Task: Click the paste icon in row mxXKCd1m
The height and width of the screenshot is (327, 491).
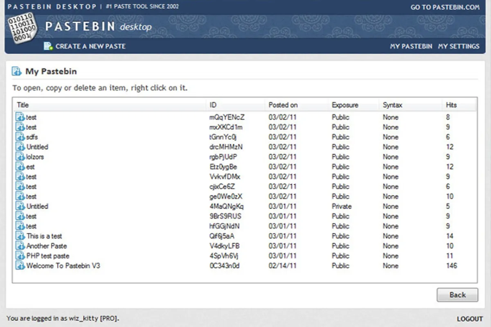Action: tap(20, 127)
